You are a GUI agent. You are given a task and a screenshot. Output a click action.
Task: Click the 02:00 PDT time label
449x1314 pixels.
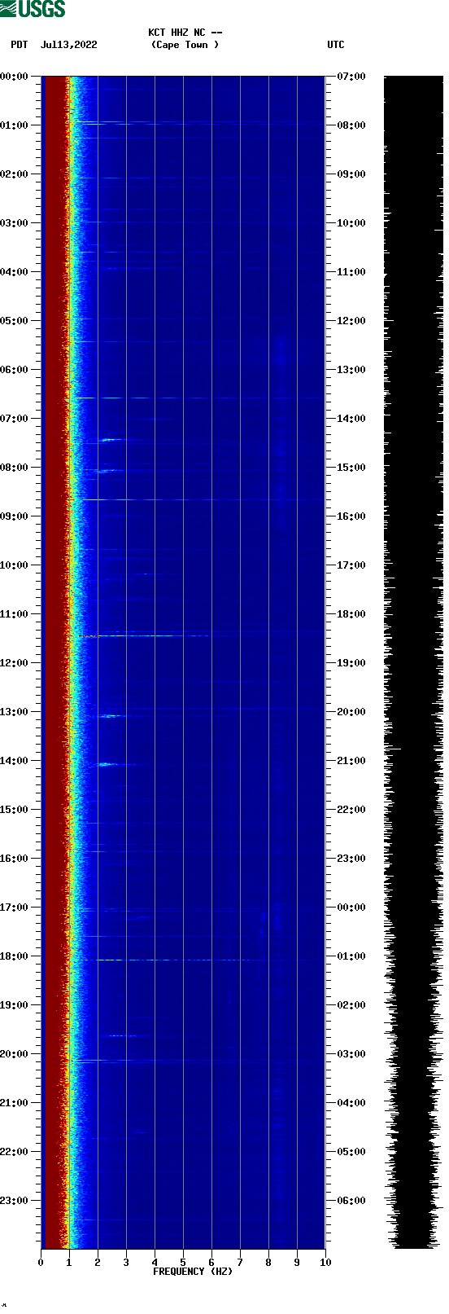pyautogui.click(x=15, y=174)
